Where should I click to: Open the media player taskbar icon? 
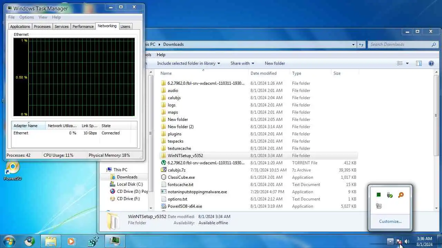[71, 241]
